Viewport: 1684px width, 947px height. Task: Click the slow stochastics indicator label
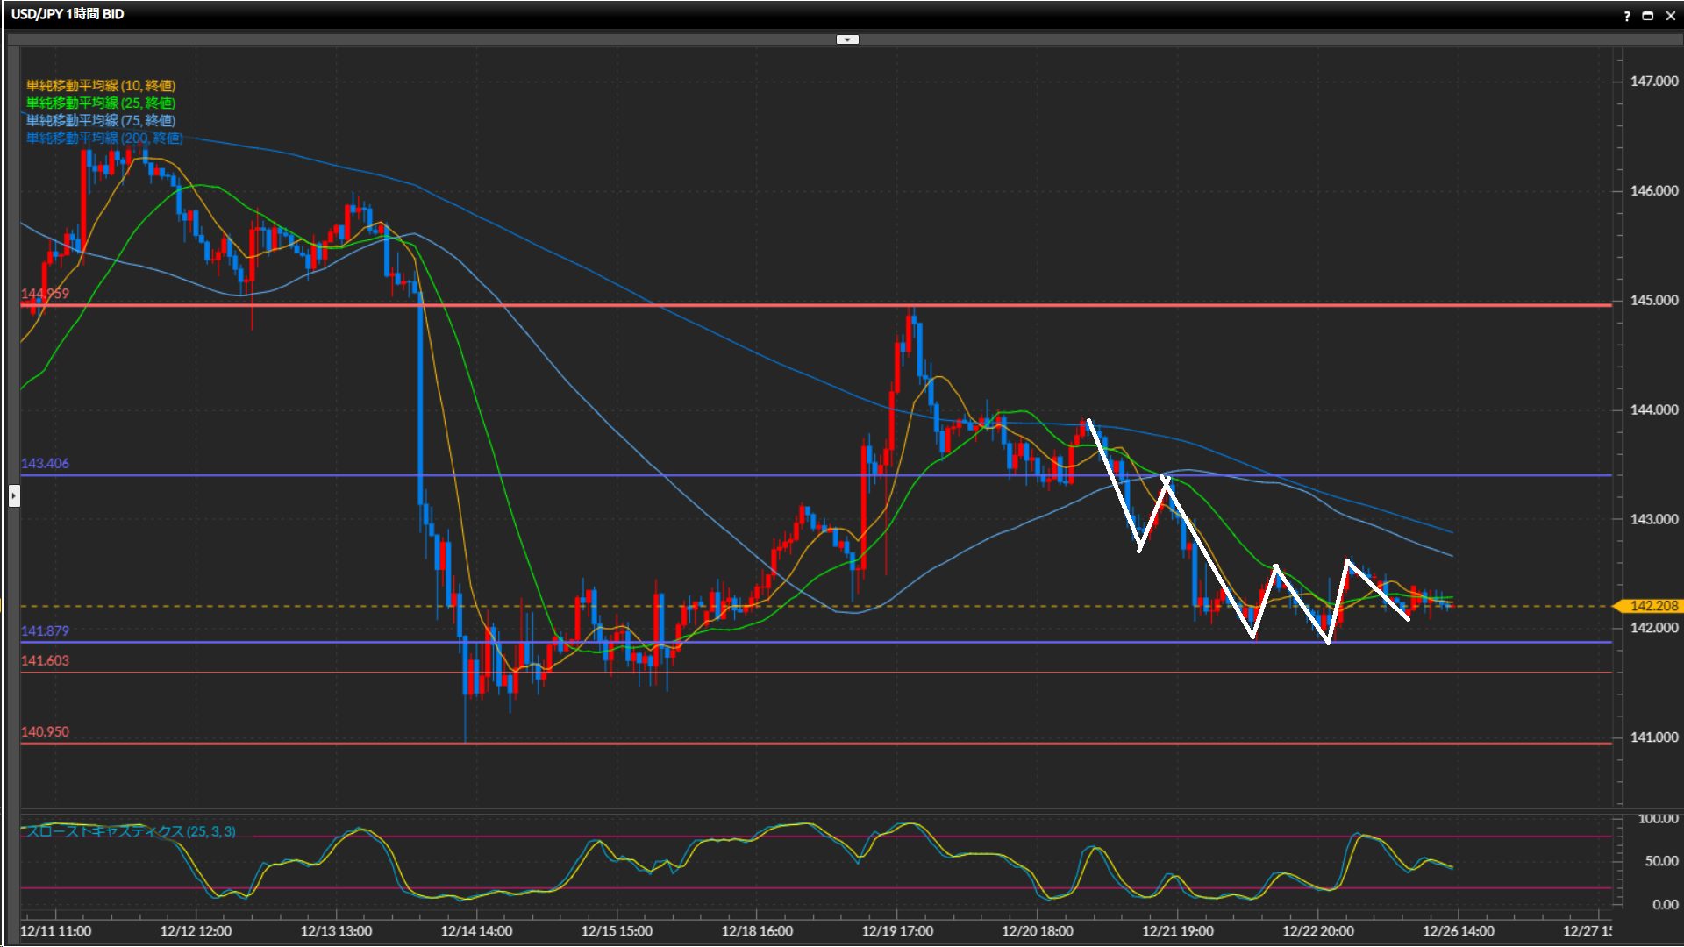[130, 831]
